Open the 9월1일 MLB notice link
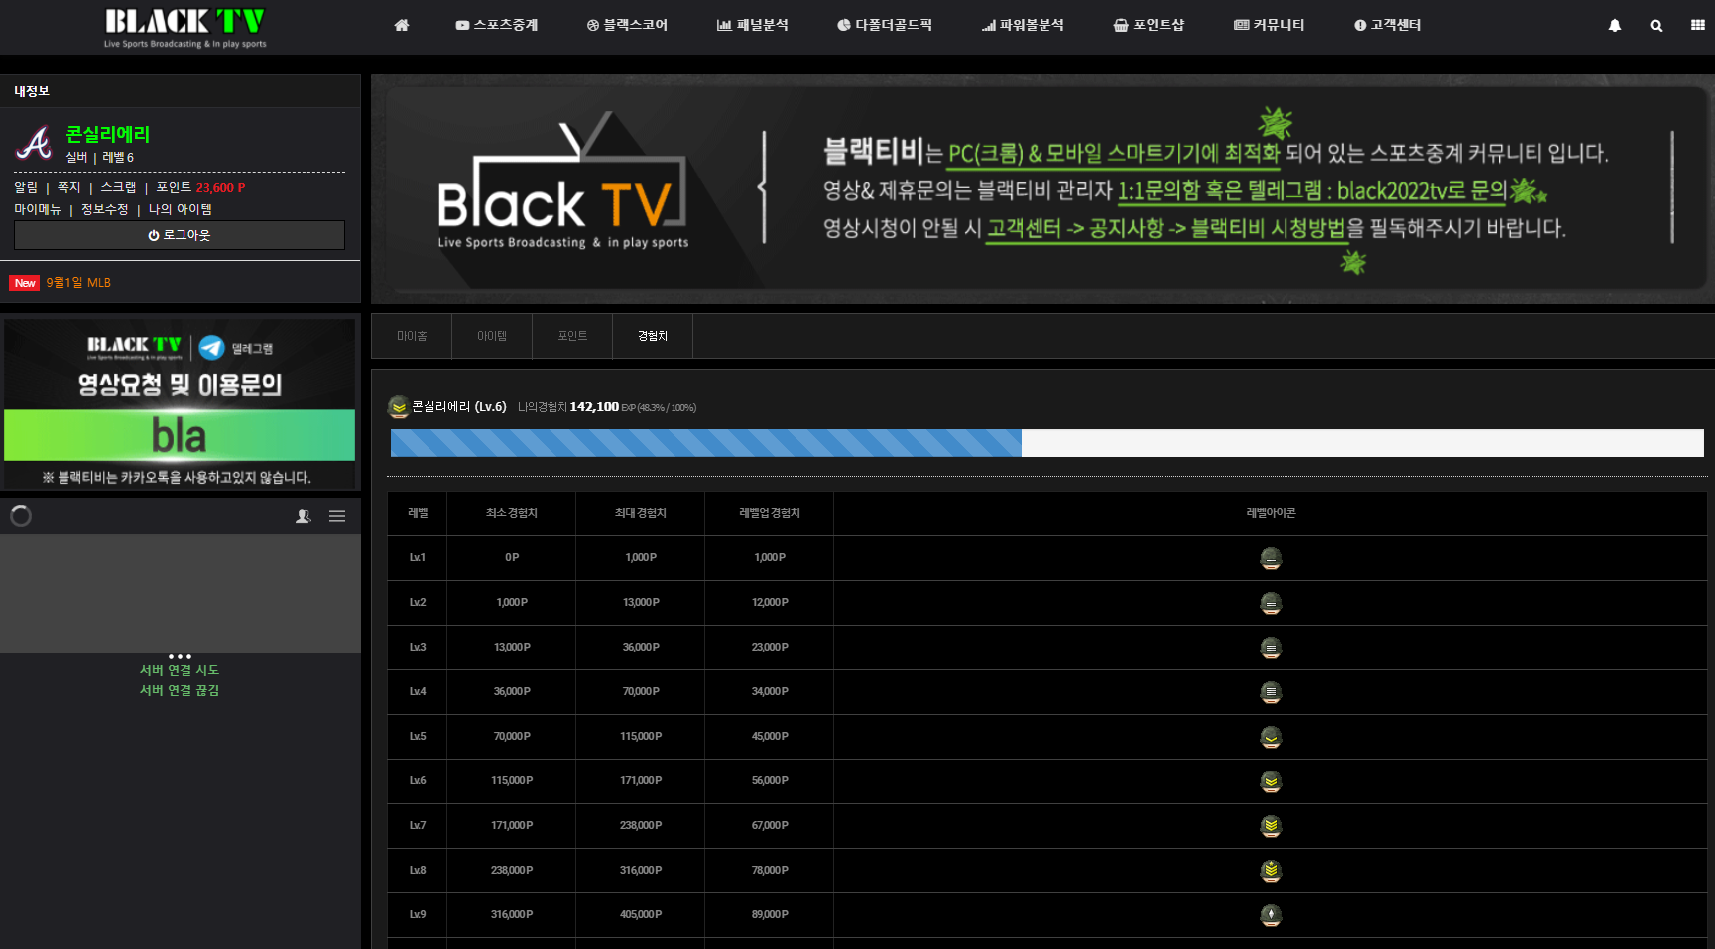Screen dimensions: 1715x949 point(78,283)
